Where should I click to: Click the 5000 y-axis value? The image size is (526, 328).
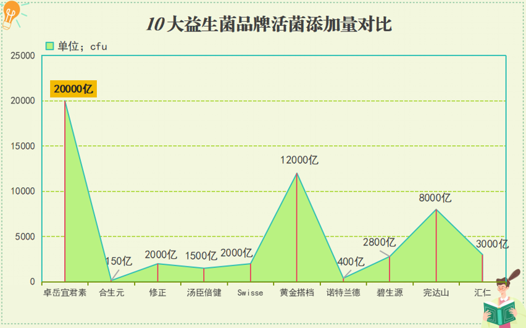point(25,237)
